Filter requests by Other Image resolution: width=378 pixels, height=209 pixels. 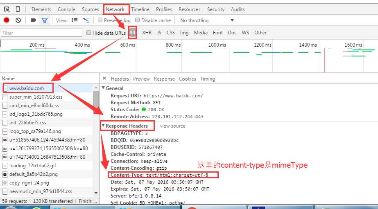pos(260,32)
